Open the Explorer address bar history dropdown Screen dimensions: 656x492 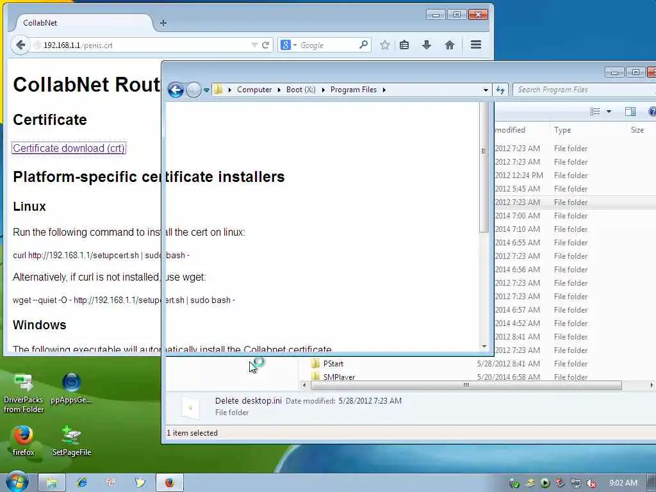486,90
